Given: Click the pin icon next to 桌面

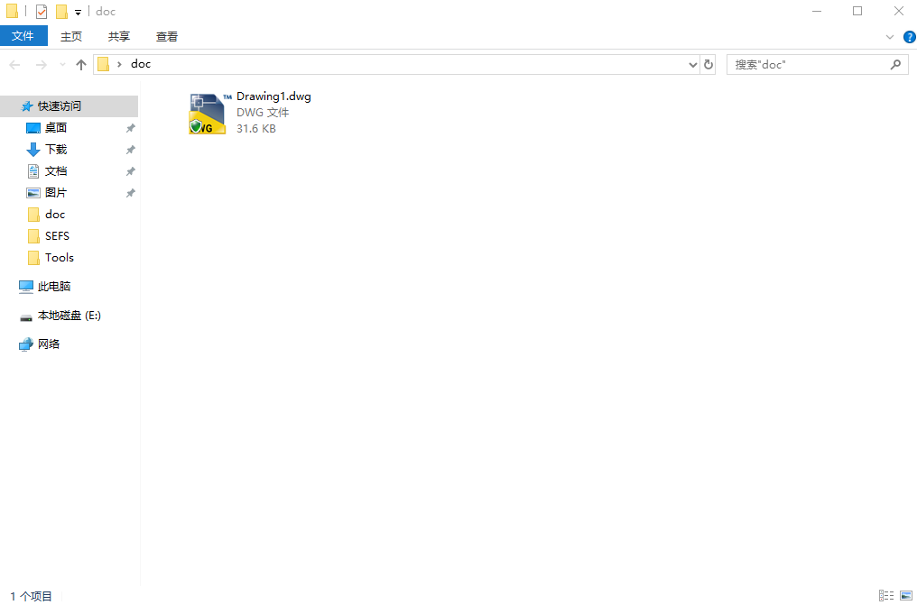Looking at the screenshot, I should pyautogui.click(x=130, y=128).
